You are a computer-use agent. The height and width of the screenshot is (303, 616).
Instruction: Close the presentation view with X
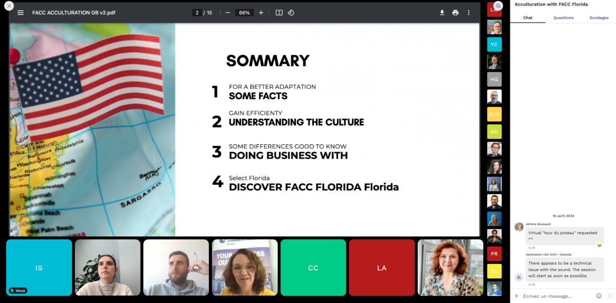[9, 6]
